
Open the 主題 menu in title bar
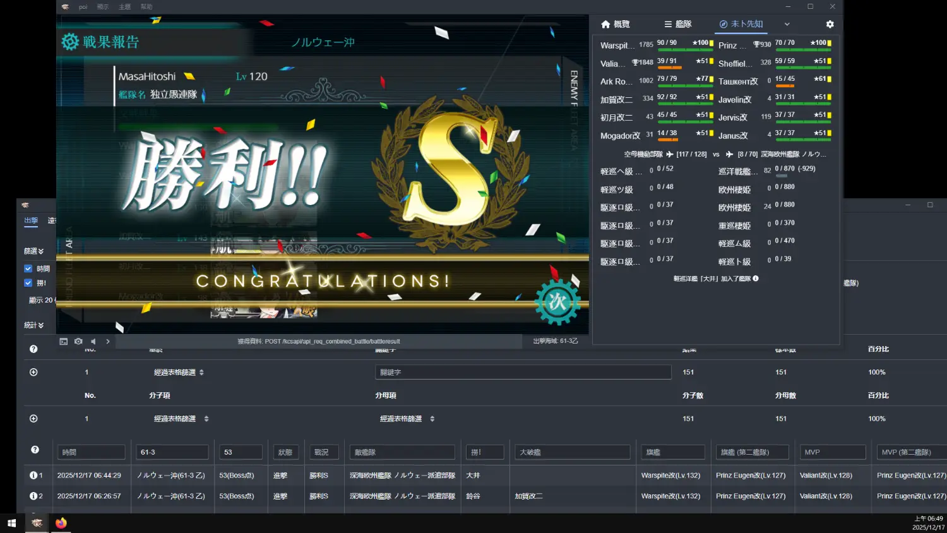pyautogui.click(x=125, y=7)
